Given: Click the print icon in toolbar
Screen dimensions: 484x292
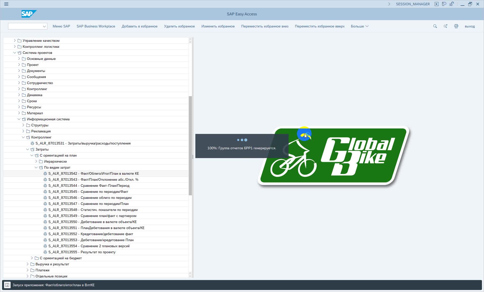Looking at the screenshot, I should [456, 26].
